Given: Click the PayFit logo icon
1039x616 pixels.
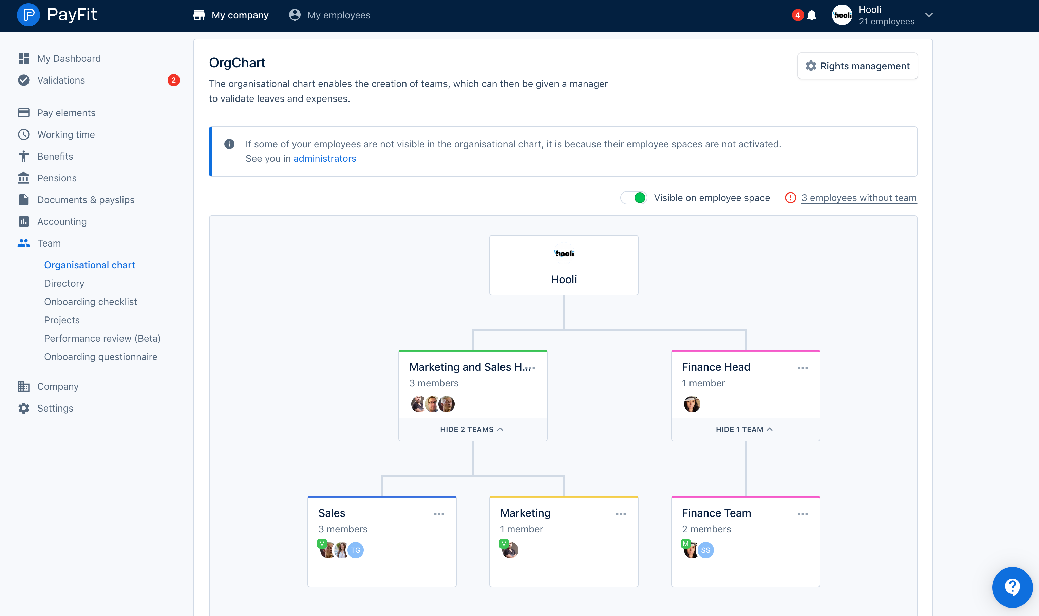Looking at the screenshot, I should click(28, 15).
